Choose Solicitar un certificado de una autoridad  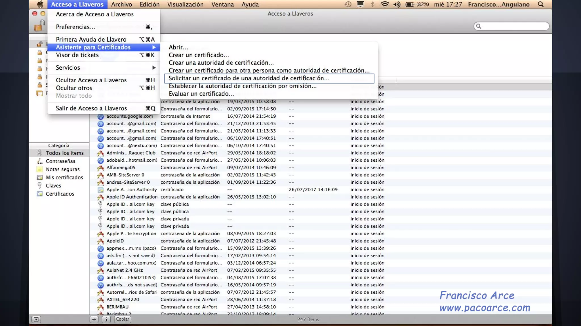click(249, 78)
